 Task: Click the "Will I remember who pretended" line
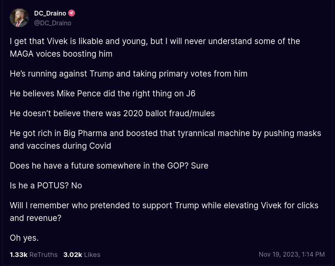pos(164,205)
